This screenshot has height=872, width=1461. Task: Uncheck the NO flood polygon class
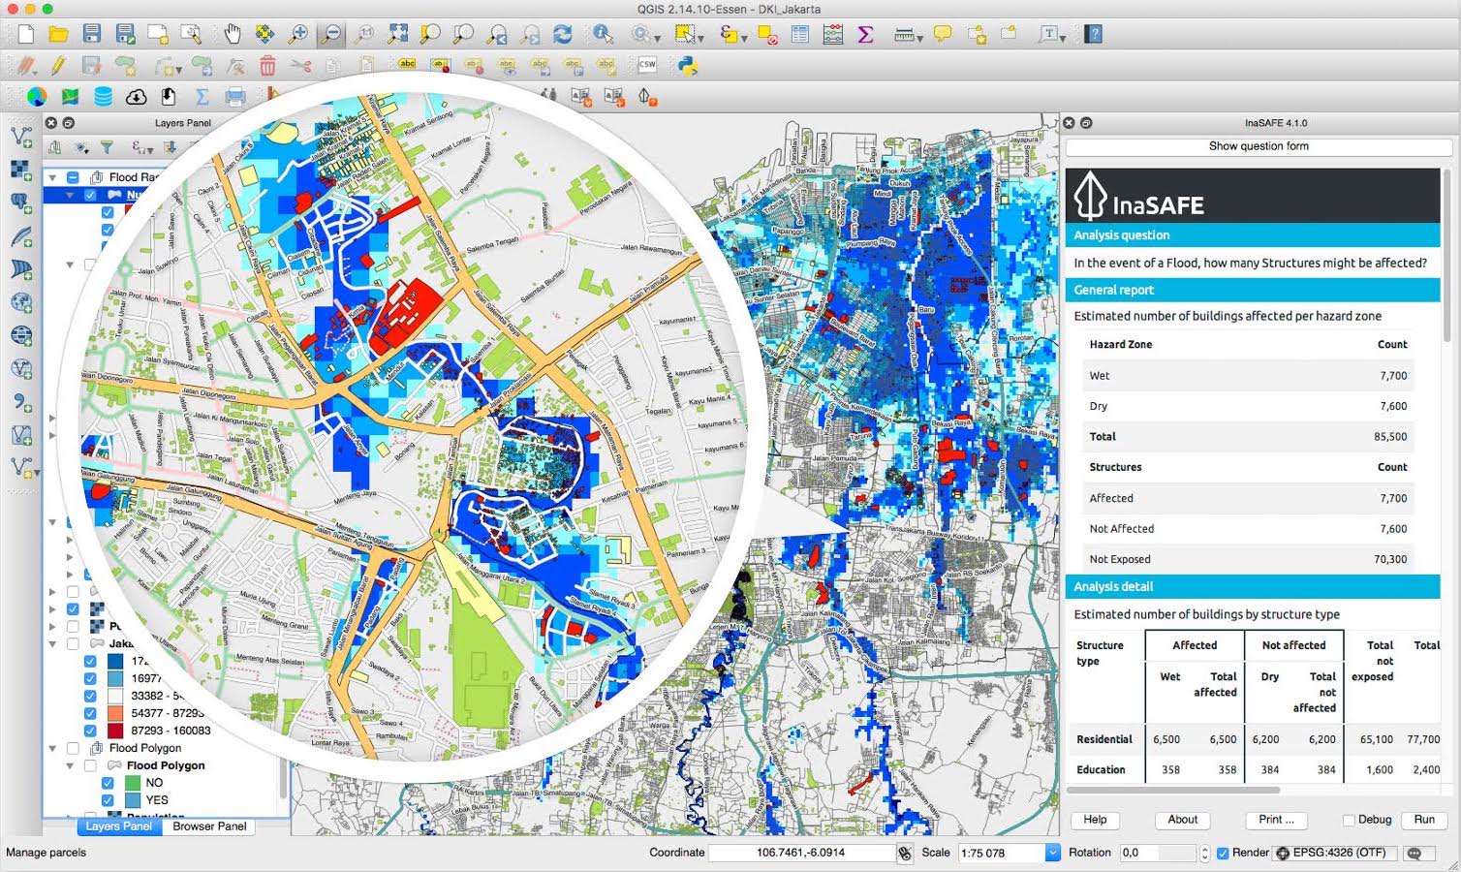pyautogui.click(x=108, y=783)
